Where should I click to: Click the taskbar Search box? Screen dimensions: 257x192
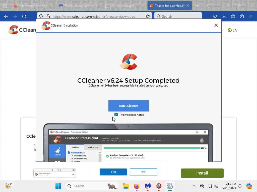(x=92, y=186)
